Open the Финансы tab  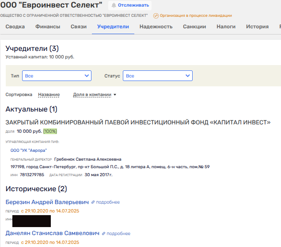click(x=48, y=27)
